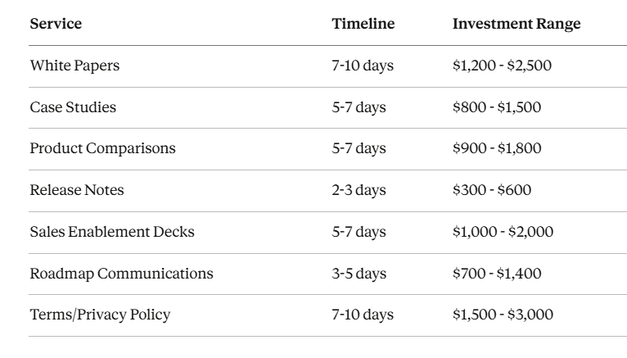Click the Timeline column header
627x358 pixels.
point(363,24)
